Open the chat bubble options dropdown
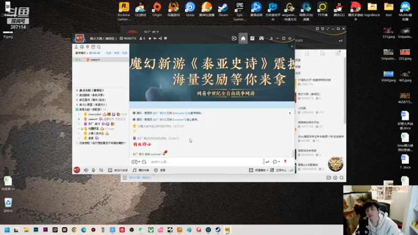The image size is (418, 235). tap(276, 162)
